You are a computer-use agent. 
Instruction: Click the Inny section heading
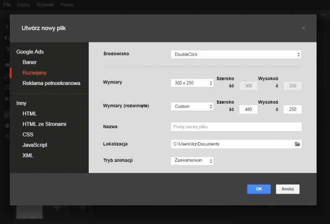click(x=21, y=103)
